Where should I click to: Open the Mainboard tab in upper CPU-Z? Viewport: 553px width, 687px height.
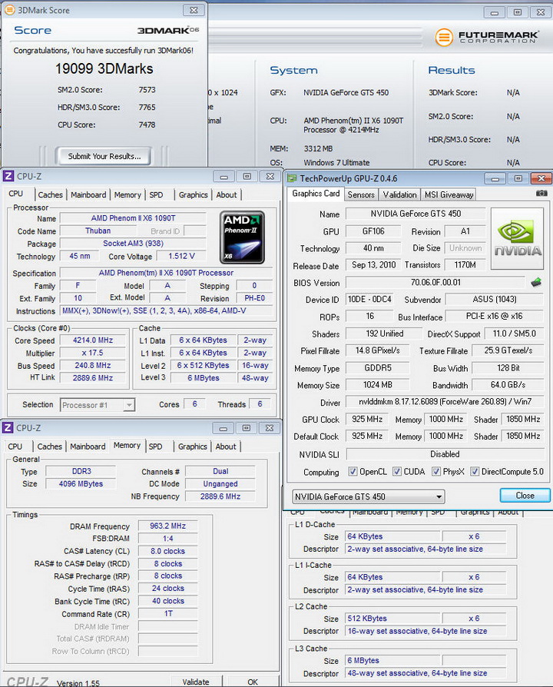point(88,195)
